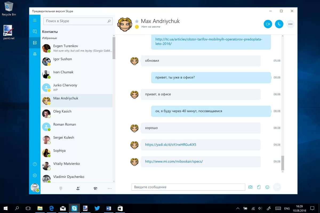
Task: Click the send message arrow button
Action: 277,187
